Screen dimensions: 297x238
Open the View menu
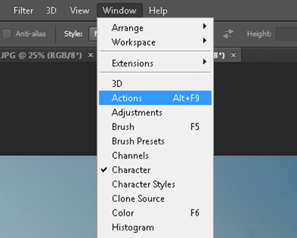(x=79, y=10)
